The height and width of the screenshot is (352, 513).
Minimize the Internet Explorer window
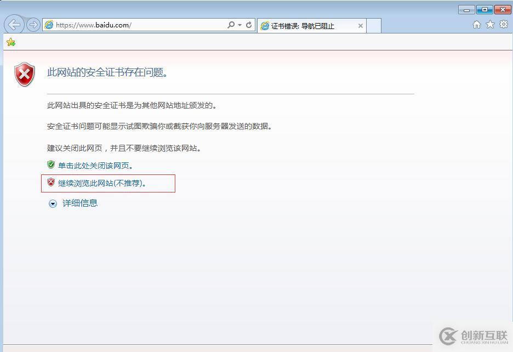tap(466, 9)
